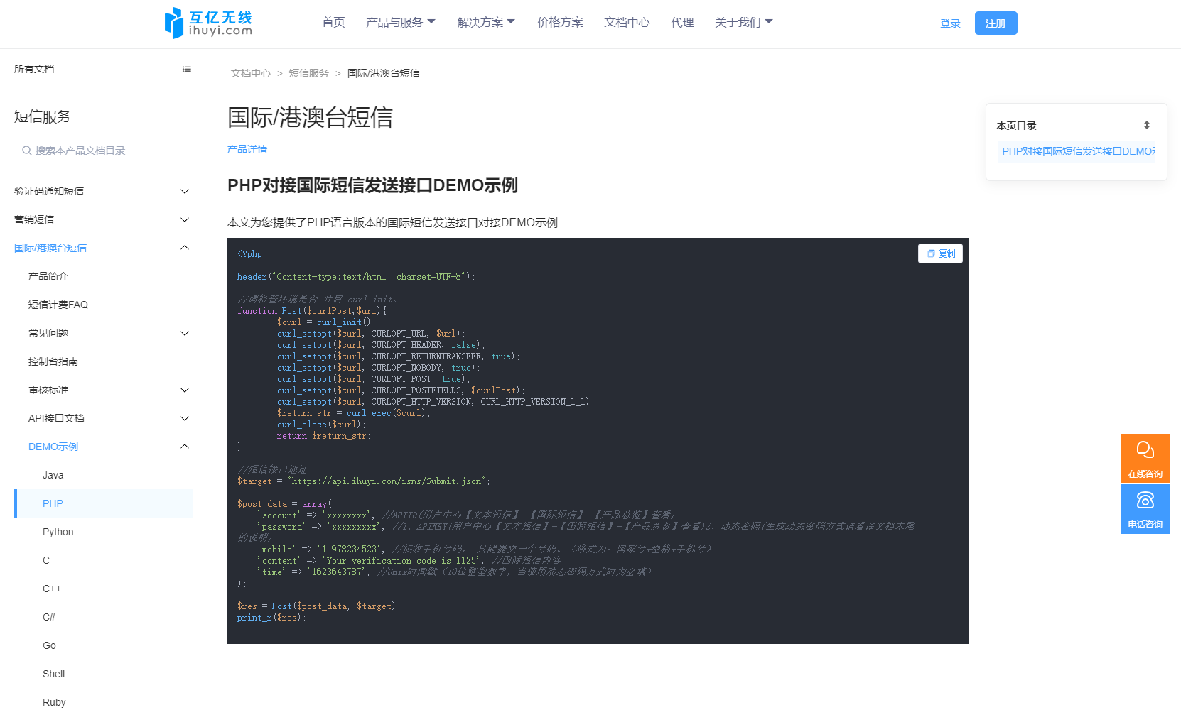1181x727 pixels.
Task: Open 在线咨询 online chat widget
Action: 1145,458
